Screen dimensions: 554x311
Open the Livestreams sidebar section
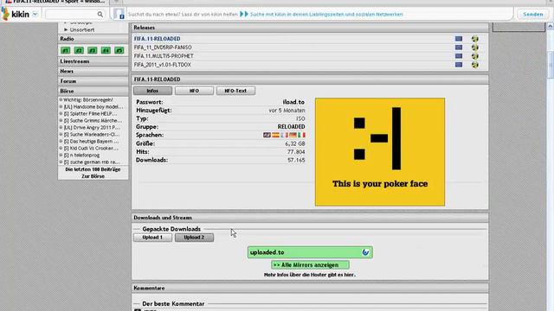pyautogui.click(x=93, y=61)
